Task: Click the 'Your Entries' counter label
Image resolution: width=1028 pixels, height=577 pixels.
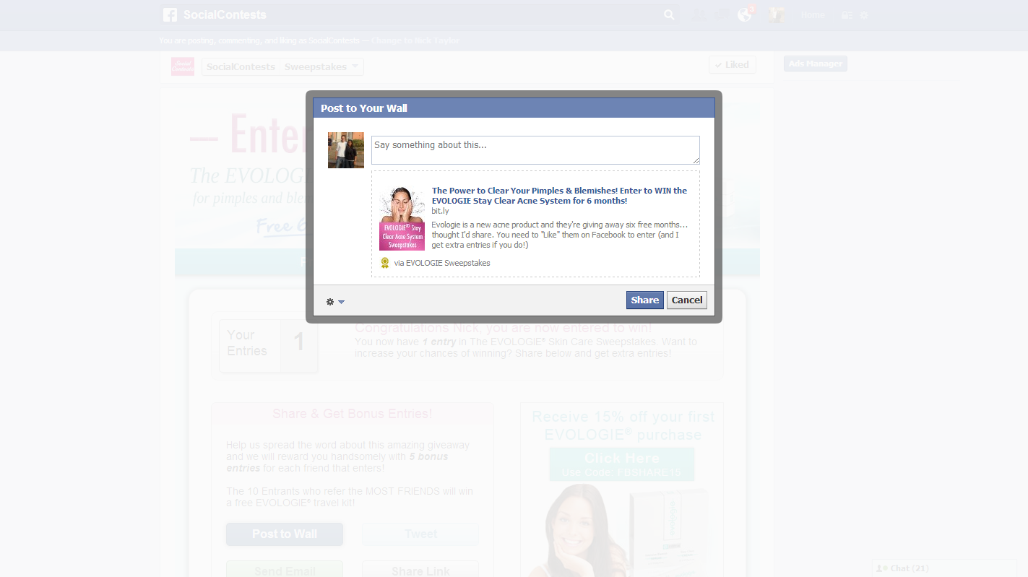Action: click(x=247, y=343)
